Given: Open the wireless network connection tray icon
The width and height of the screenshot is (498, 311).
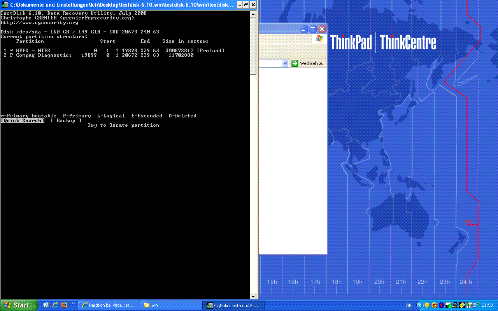Looking at the screenshot, I should pyautogui.click(x=476, y=305).
